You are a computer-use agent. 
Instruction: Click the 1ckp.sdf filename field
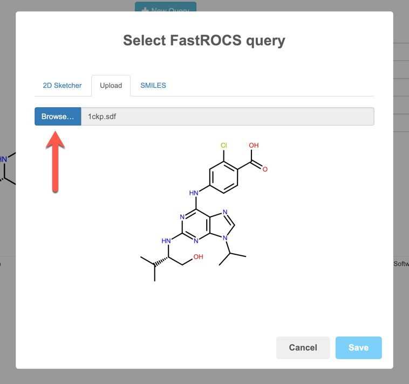click(x=228, y=116)
